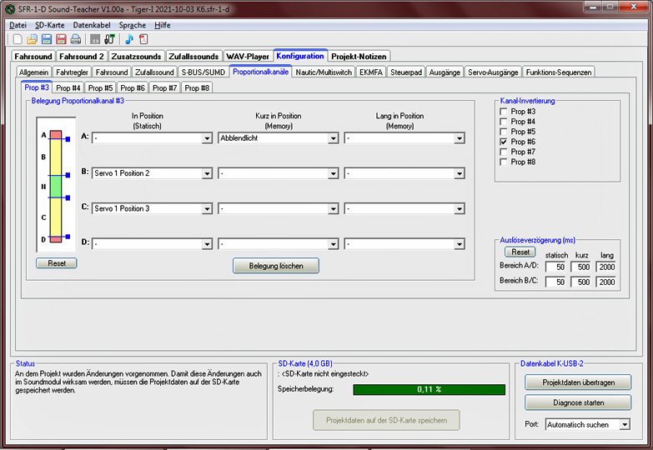This screenshot has width=653, height=450.
Task: Open row D 'In Position' dropdown
Action: coord(207,244)
